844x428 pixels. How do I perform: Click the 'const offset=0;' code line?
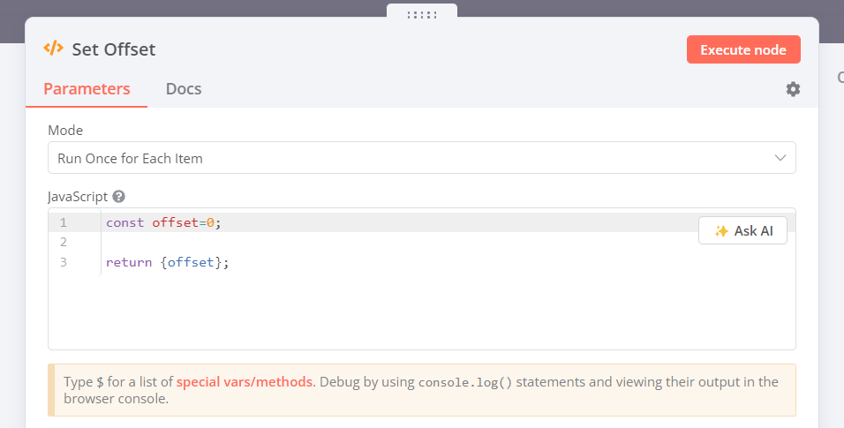[163, 223]
